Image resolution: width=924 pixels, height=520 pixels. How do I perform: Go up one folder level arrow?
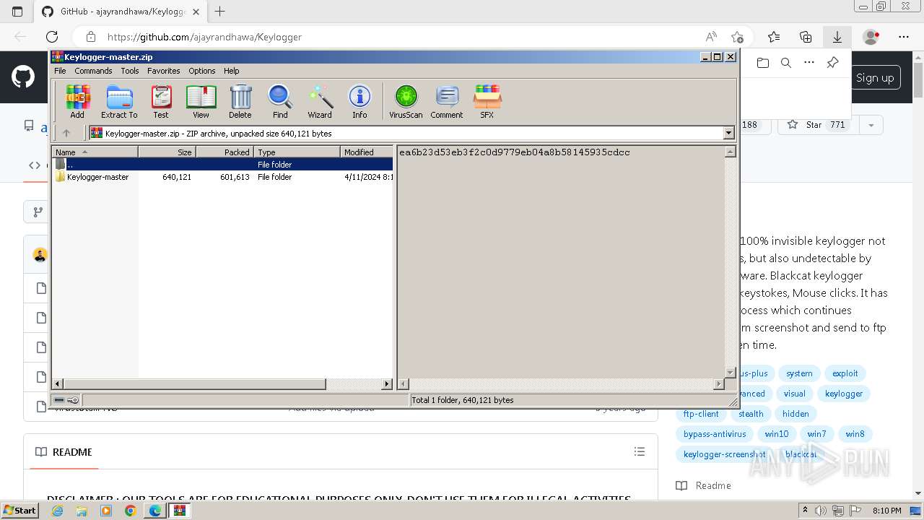tap(66, 133)
